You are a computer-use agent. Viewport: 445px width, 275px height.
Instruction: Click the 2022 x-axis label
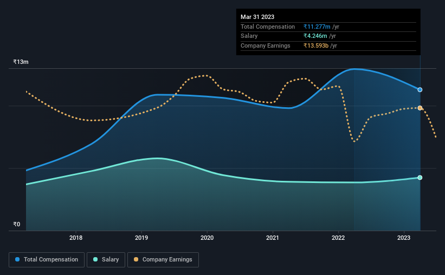pyautogui.click(x=338, y=238)
